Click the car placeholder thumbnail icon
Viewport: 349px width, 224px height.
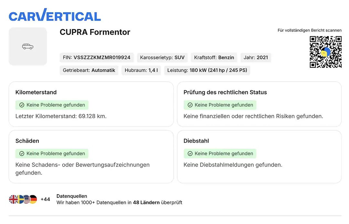click(x=28, y=46)
